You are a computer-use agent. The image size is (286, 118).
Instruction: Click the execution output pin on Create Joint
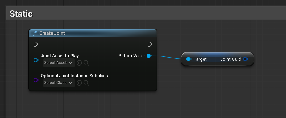coord(150,44)
